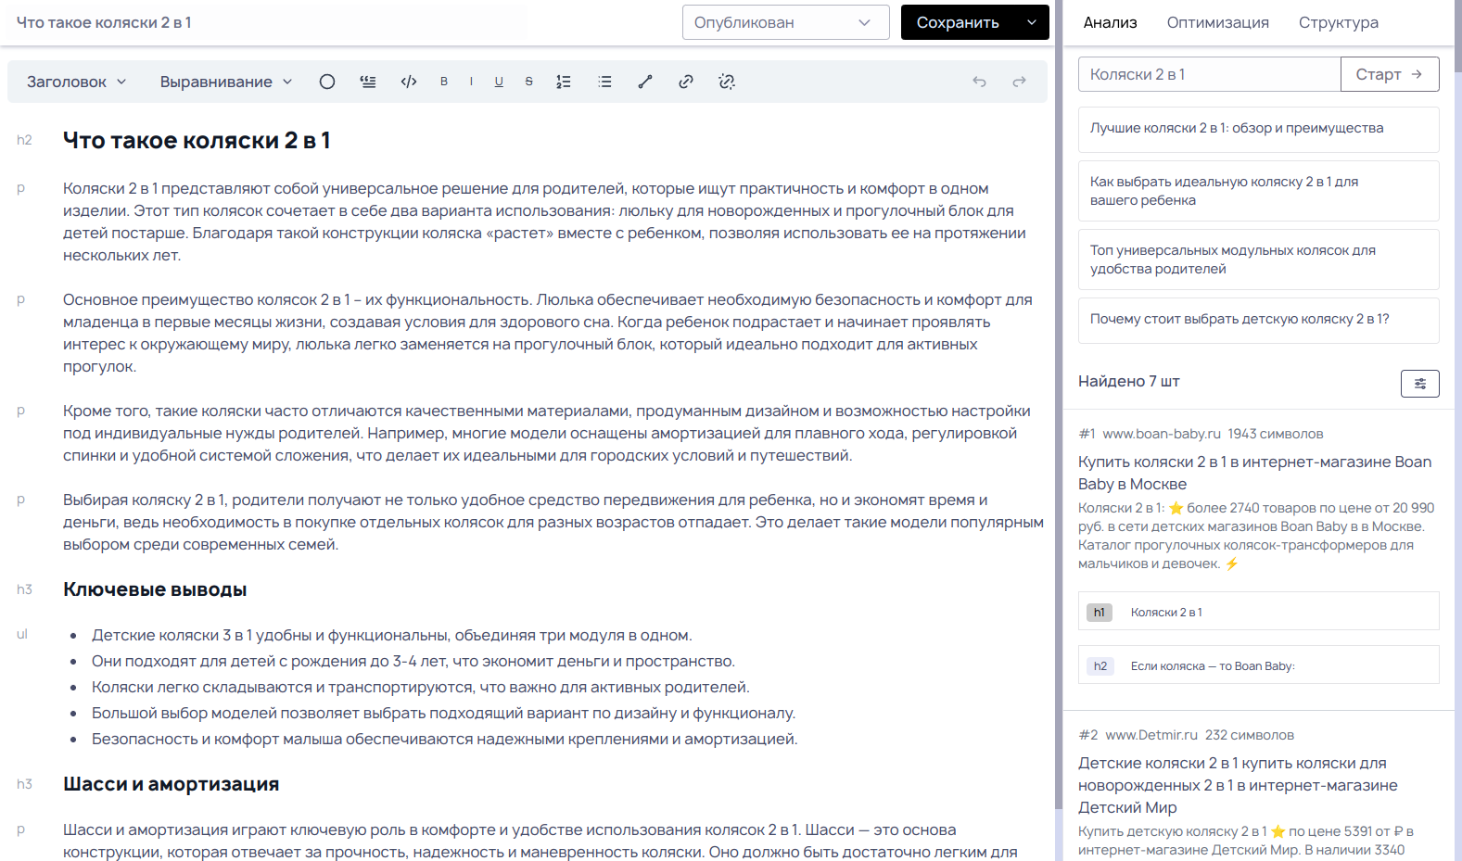This screenshot has height=861, width=1462.
Task: Click the h3 heading Ключевые выводы
Action: click(x=155, y=589)
